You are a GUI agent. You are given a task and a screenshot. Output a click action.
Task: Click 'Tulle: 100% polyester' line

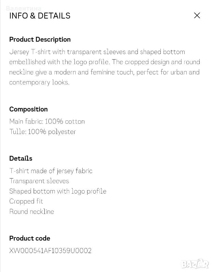coord(42,132)
